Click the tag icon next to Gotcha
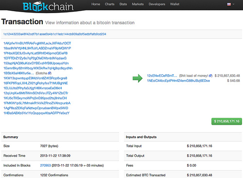 [x=50, y=73]
